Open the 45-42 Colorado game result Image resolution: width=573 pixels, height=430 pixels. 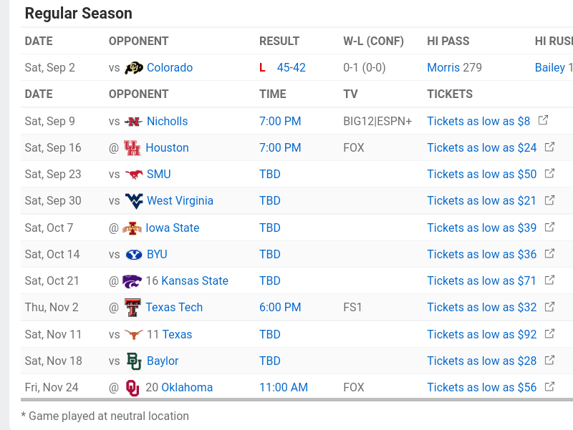[291, 68]
